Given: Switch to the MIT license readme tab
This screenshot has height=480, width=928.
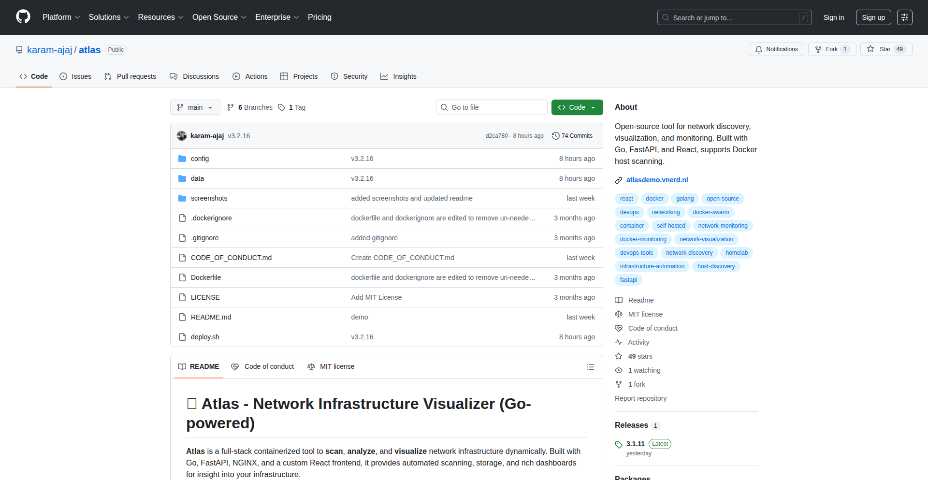Looking at the screenshot, I should (x=331, y=366).
